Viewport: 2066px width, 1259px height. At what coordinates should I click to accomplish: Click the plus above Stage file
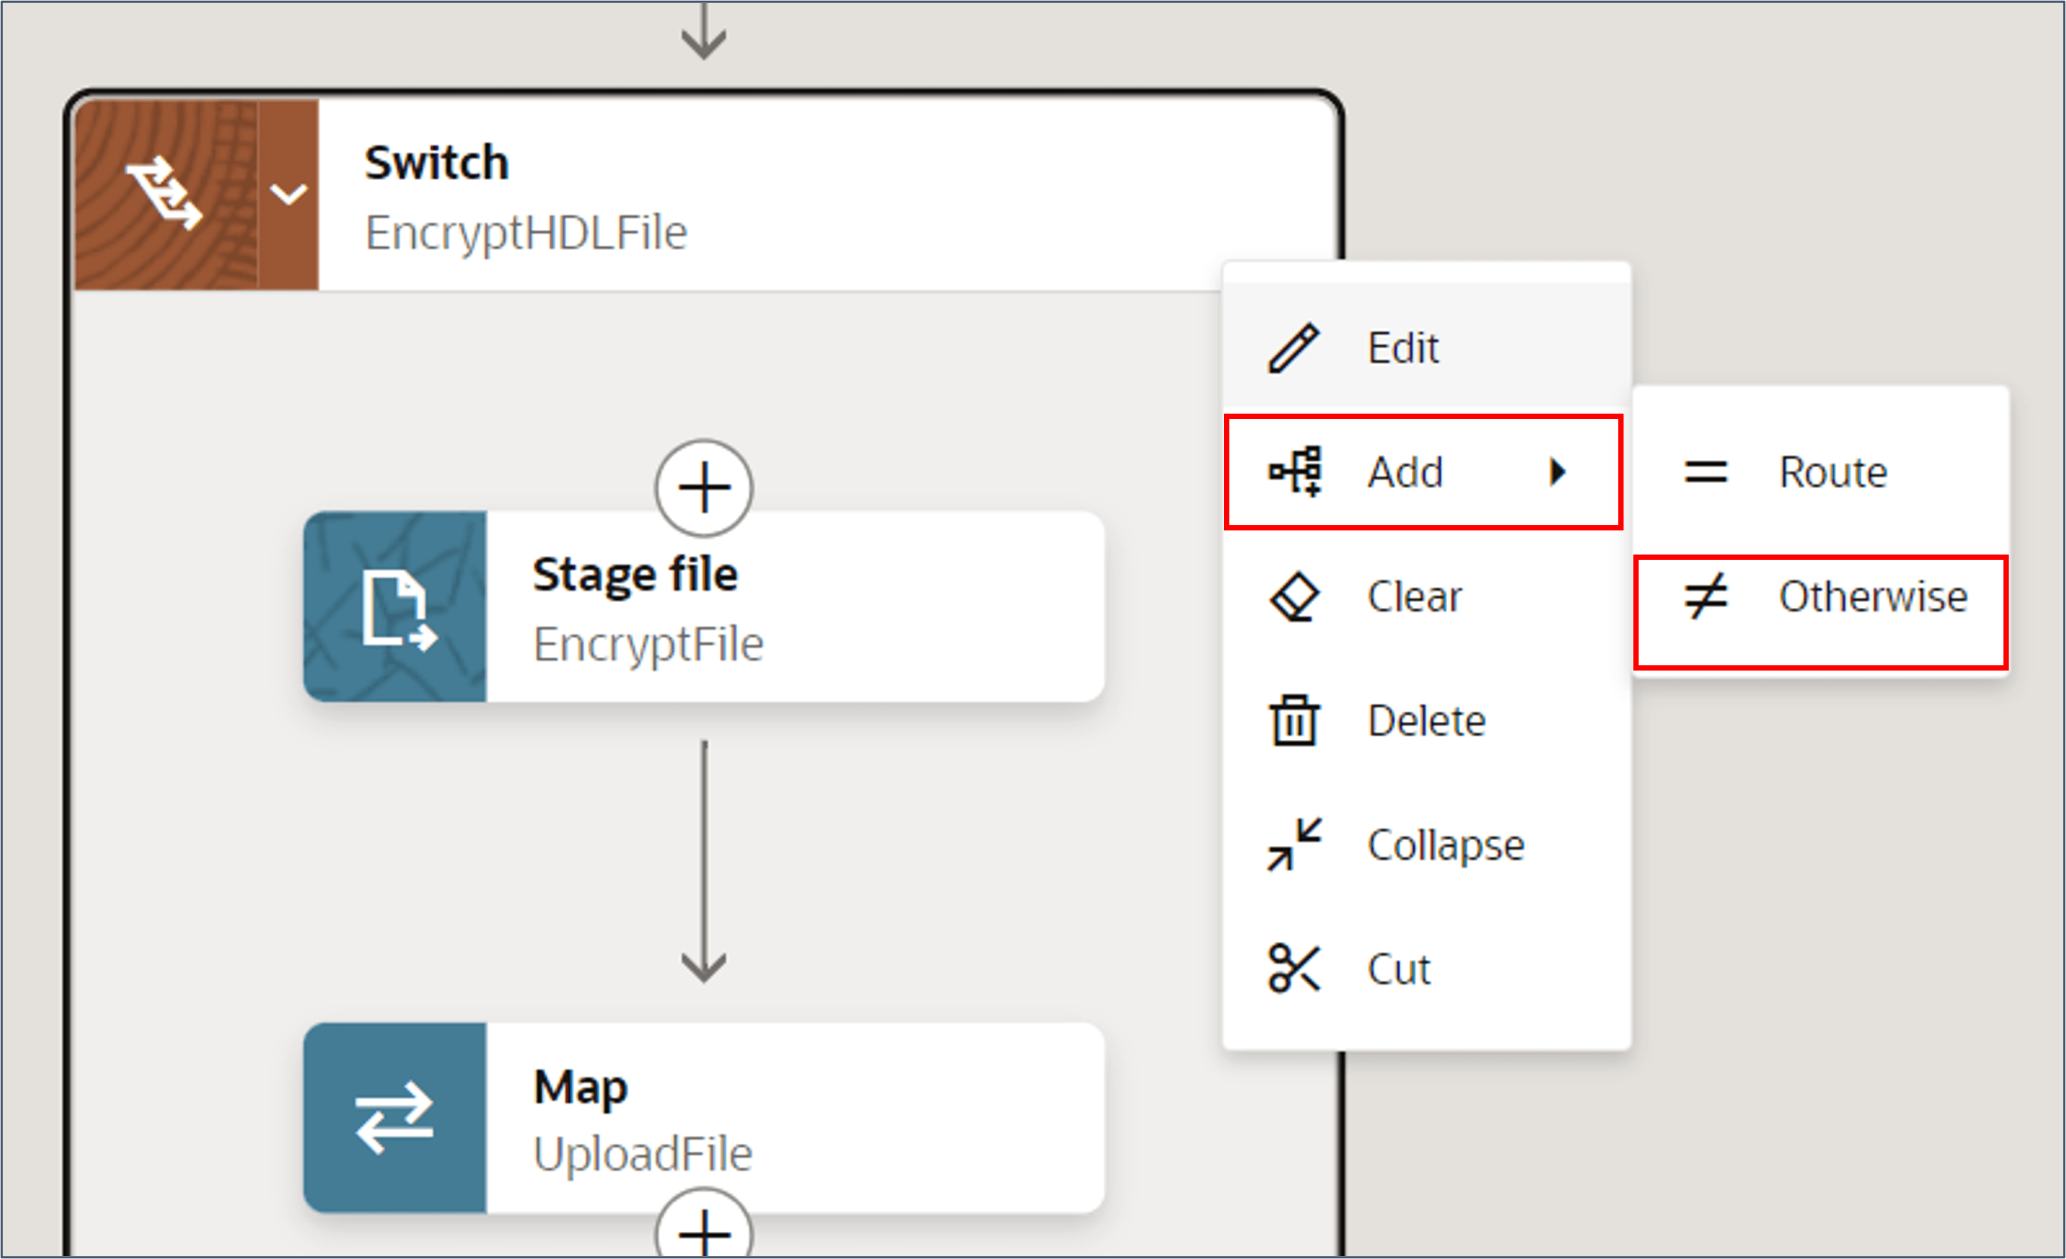[x=703, y=487]
